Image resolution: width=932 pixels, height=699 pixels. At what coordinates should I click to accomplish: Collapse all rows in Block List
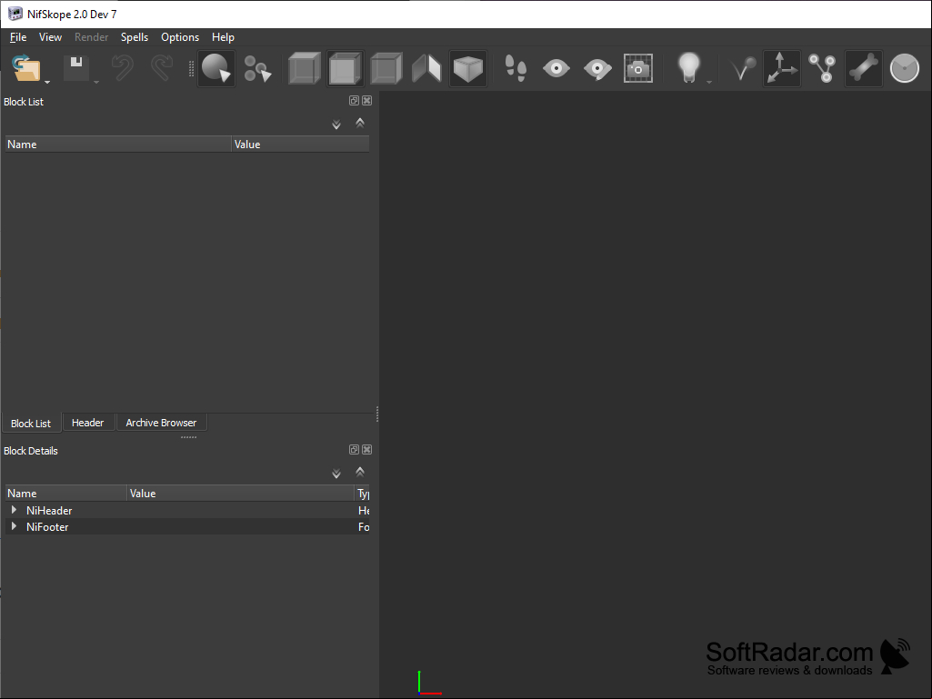pyautogui.click(x=360, y=123)
